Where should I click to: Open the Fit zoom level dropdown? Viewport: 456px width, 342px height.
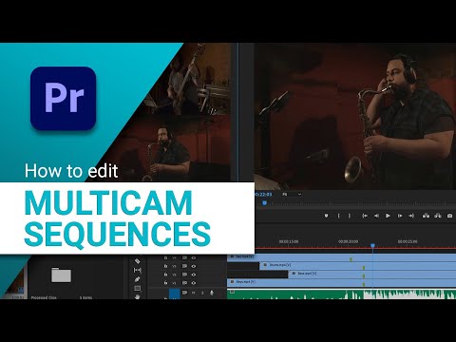[292, 194]
